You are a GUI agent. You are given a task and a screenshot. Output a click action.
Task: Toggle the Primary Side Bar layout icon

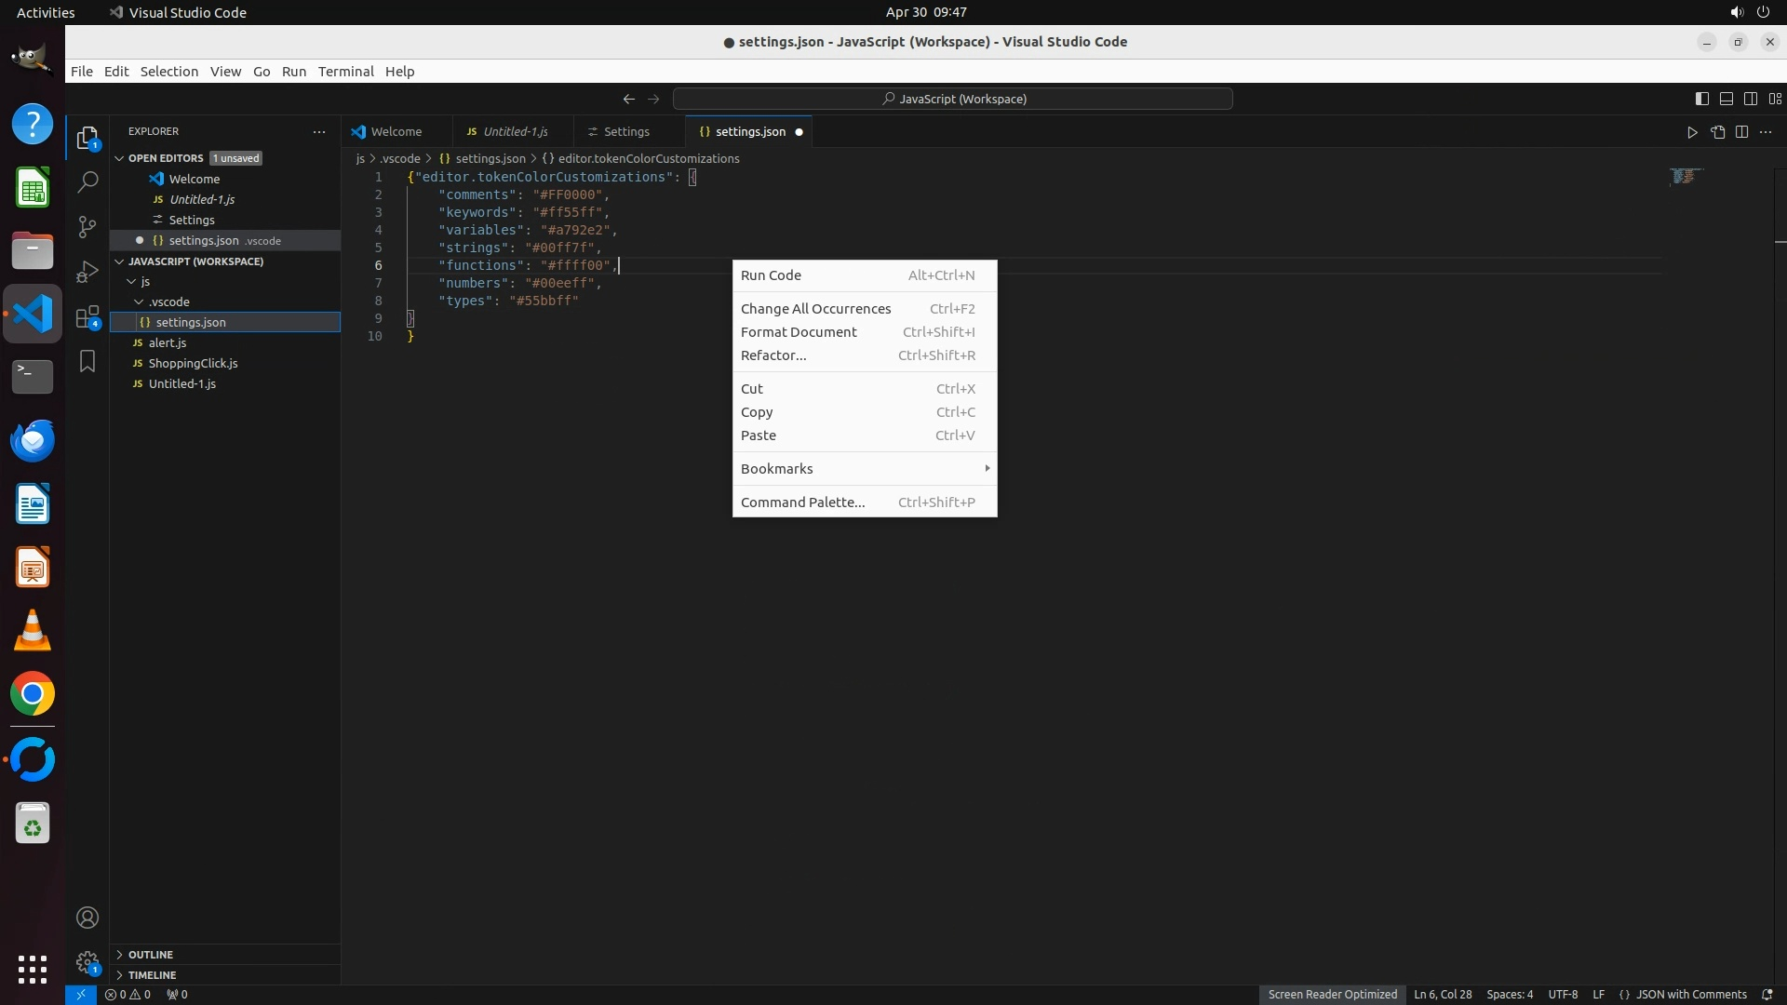click(x=1701, y=99)
